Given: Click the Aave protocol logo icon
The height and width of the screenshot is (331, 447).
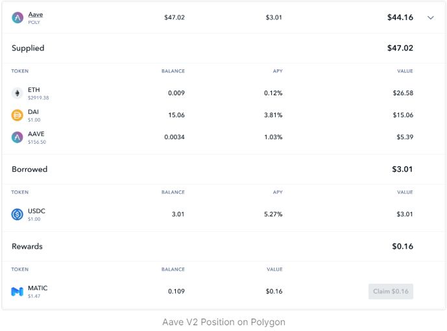Looking at the screenshot, I should point(18,17).
